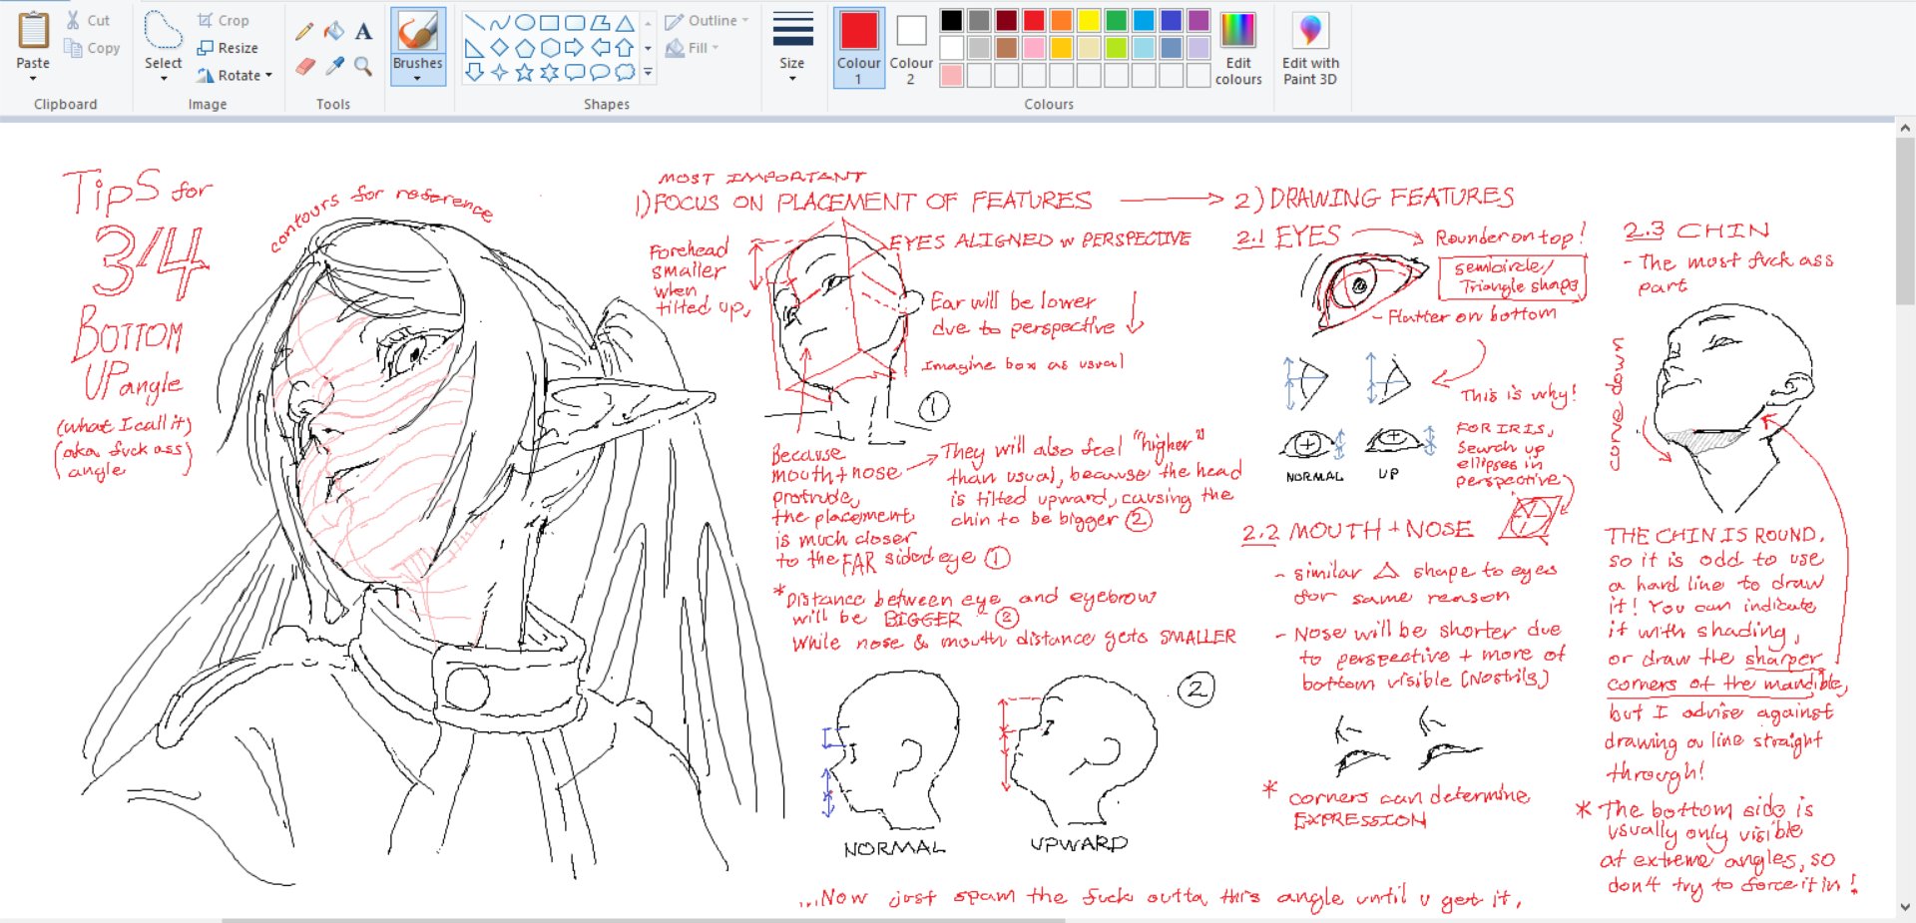The image size is (1916, 923).
Task: Open the shape Fill dropdown
Action: click(692, 47)
